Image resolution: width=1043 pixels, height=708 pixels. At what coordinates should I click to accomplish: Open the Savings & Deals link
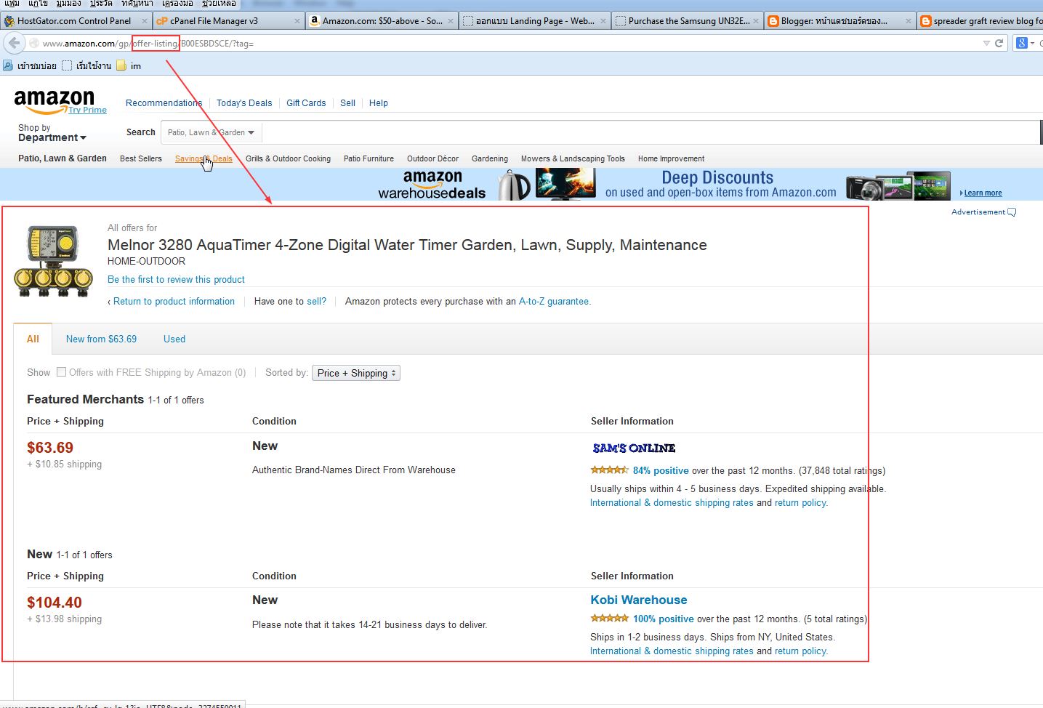point(204,158)
